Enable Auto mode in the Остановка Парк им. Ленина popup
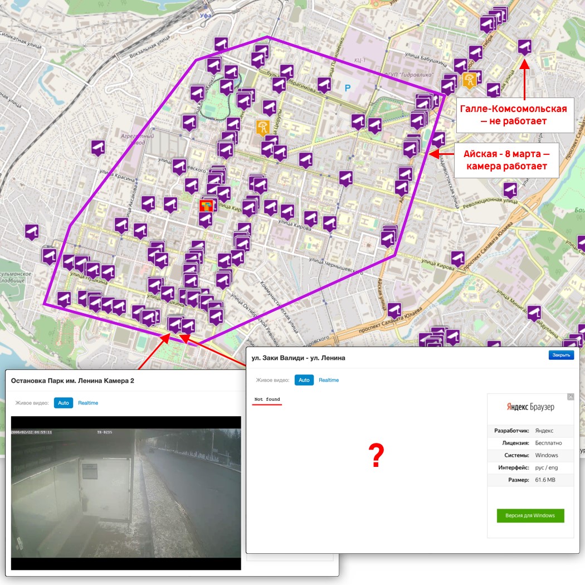This screenshot has width=585, height=585. 64,403
